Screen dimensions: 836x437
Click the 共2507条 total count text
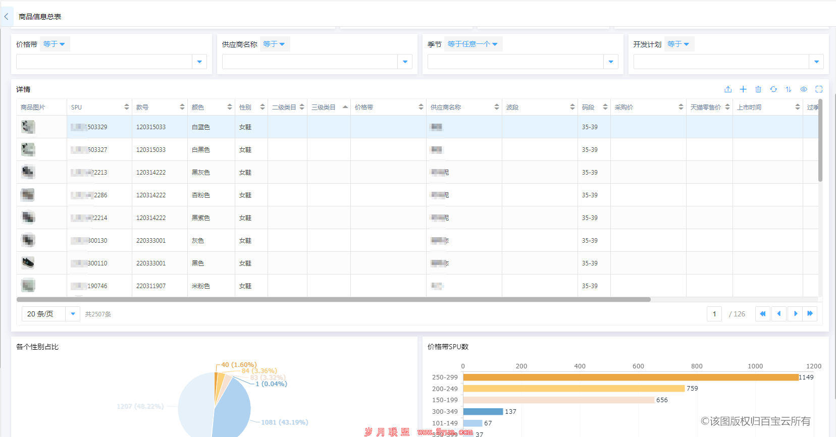click(x=98, y=314)
